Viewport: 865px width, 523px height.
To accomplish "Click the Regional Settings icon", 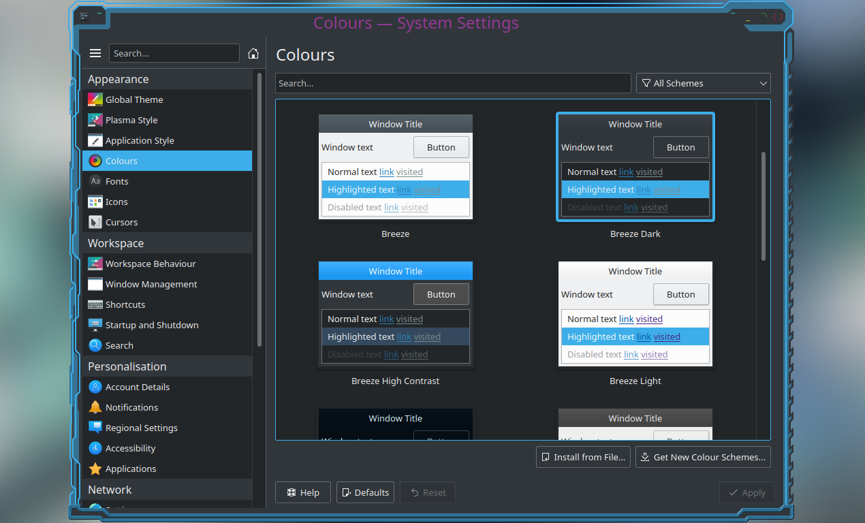I will pos(95,428).
